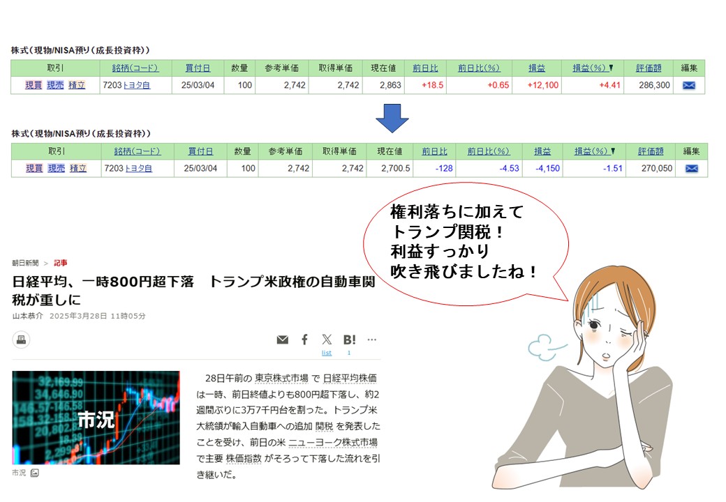Click 銘柄(コード) header in the -1.51 table
Image resolution: width=726 pixels, height=502 pixels.
tap(138, 151)
